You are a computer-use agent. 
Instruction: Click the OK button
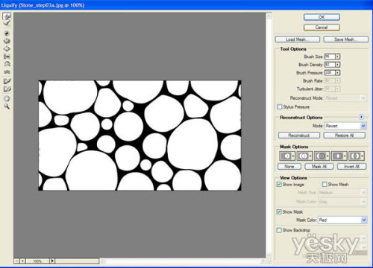click(x=322, y=17)
